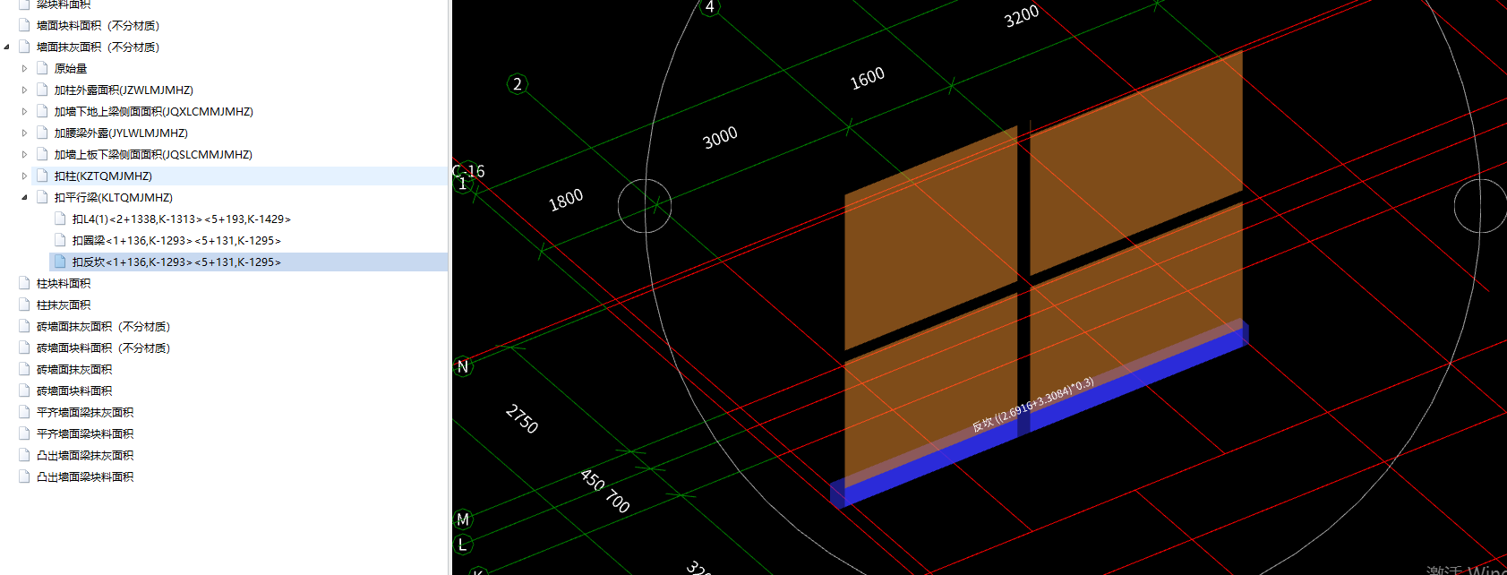The width and height of the screenshot is (1507, 575).
Task: Expand 加柱外露面积(JZWLMJMHZ) node
Action: point(25,90)
